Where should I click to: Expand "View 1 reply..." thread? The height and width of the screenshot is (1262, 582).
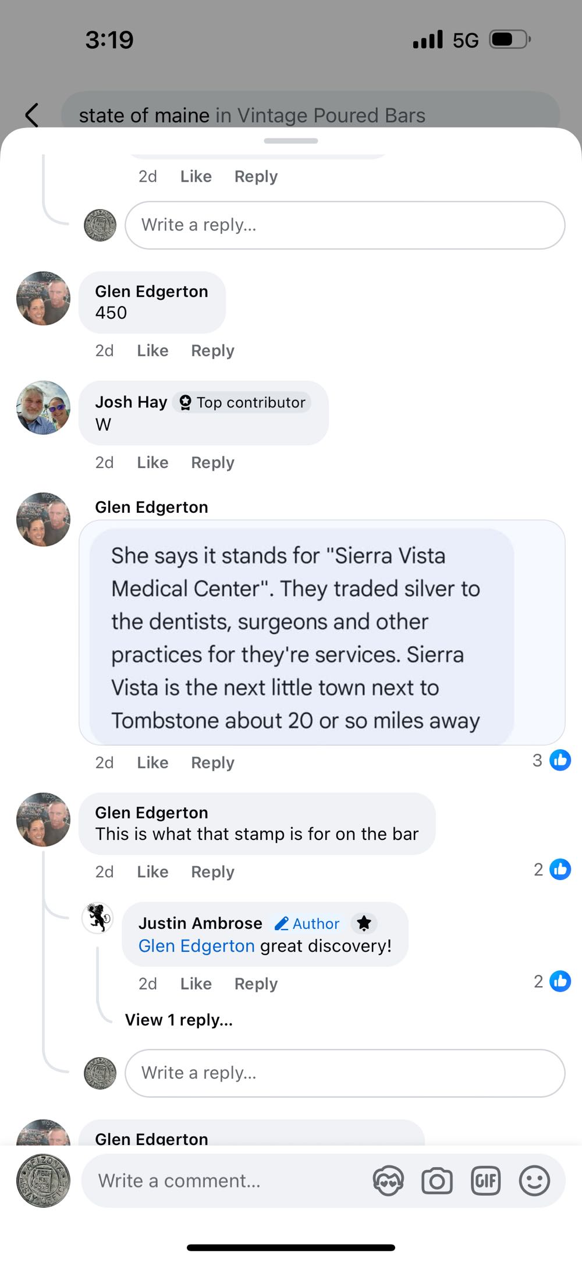tap(179, 1020)
